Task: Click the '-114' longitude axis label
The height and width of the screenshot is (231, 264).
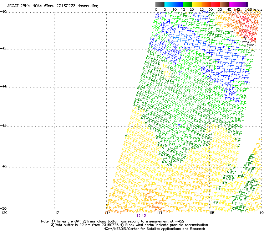Action: pos(106,213)
